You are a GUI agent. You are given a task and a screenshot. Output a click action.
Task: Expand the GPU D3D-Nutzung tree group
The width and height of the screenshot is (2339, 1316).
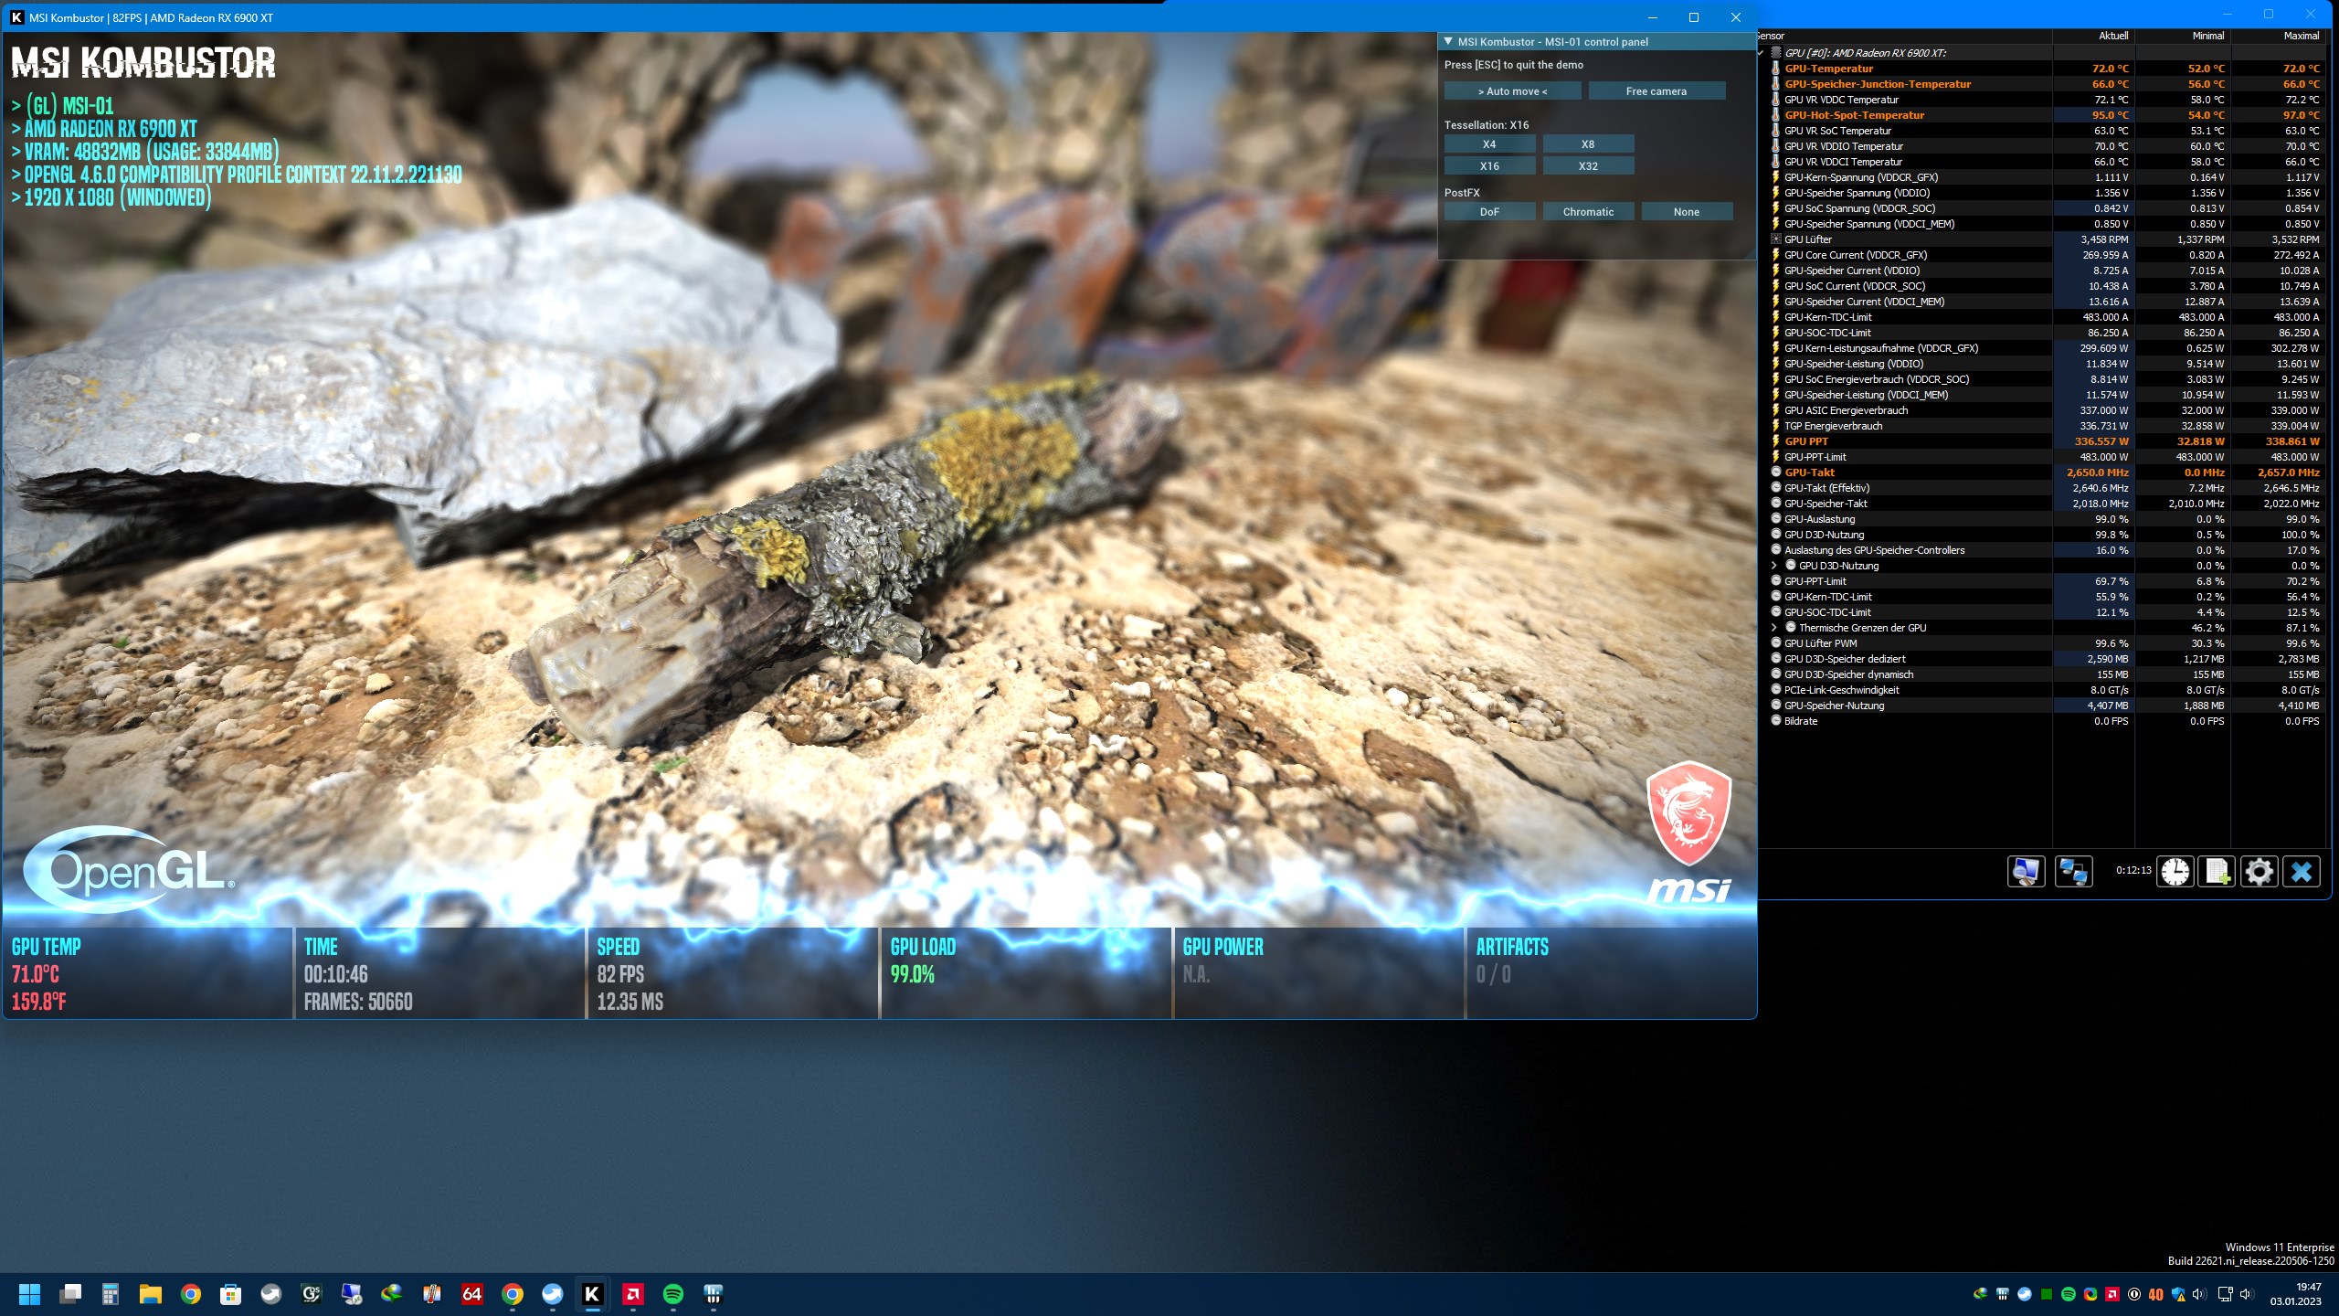[x=1774, y=566]
